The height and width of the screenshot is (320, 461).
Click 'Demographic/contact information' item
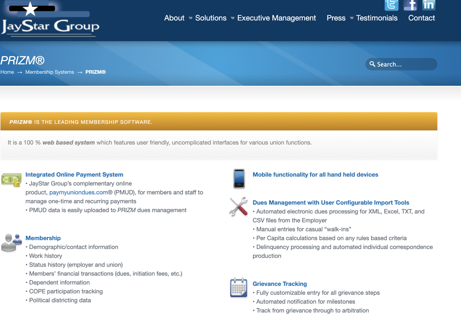tap(73, 247)
